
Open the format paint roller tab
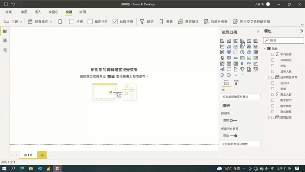[x=236, y=83]
